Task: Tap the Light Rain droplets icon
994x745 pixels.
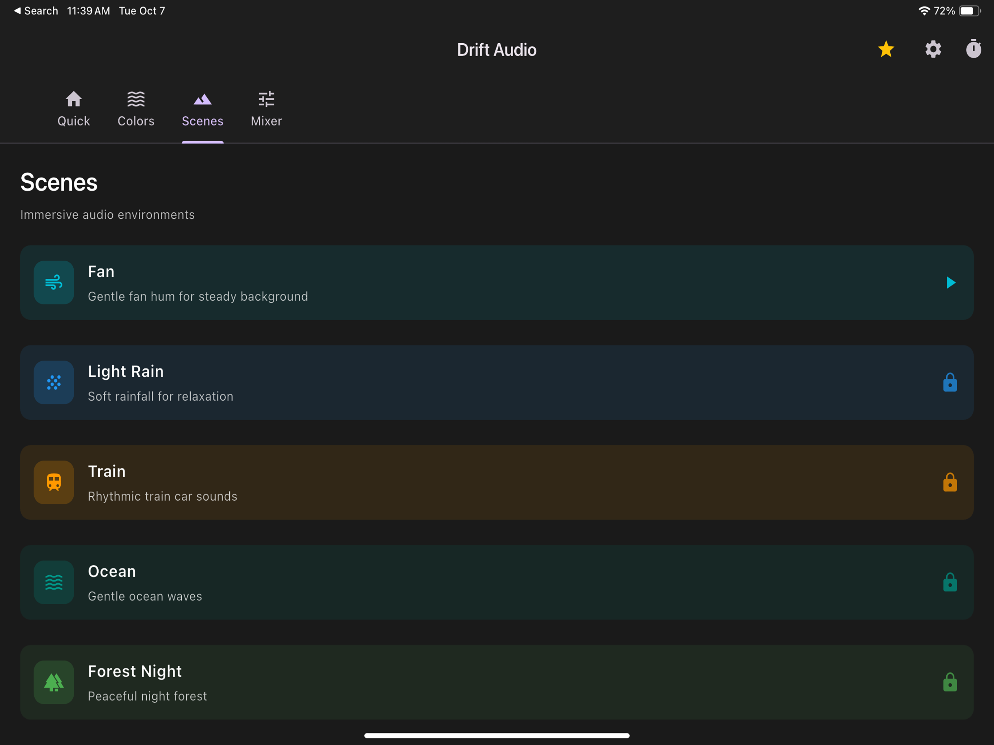Action: point(54,383)
